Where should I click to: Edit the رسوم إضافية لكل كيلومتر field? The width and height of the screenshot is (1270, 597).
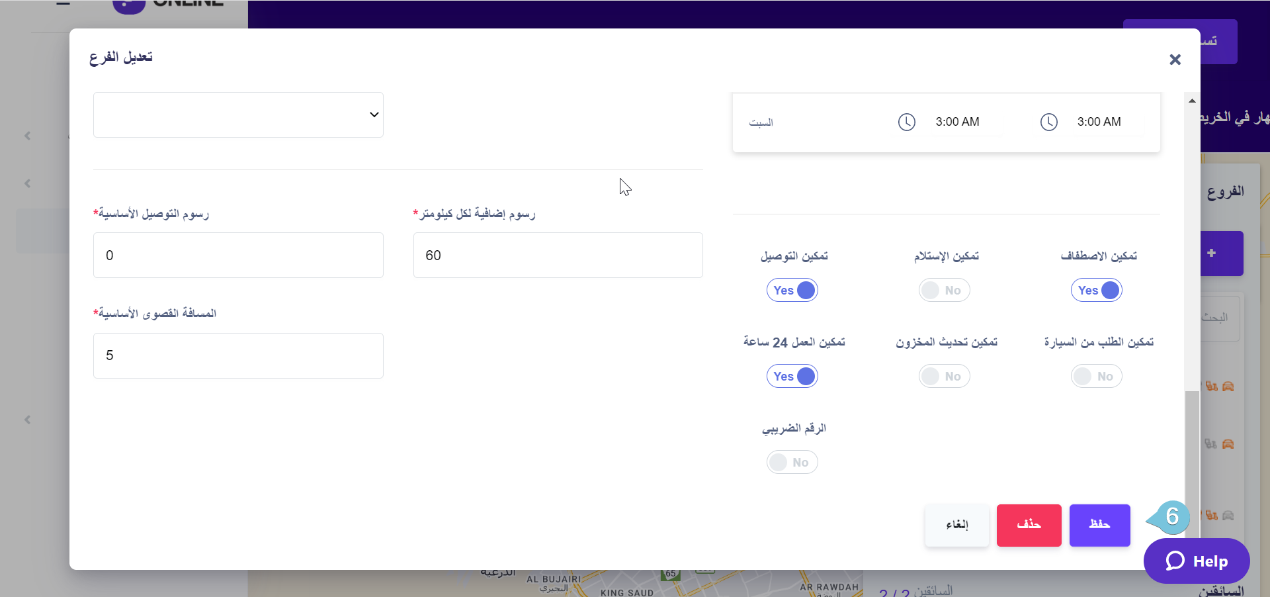click(558, 255)
